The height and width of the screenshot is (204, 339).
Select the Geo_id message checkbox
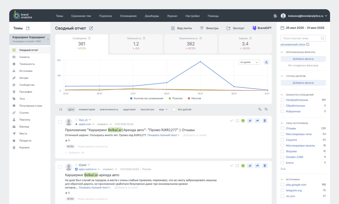[60, 122]
